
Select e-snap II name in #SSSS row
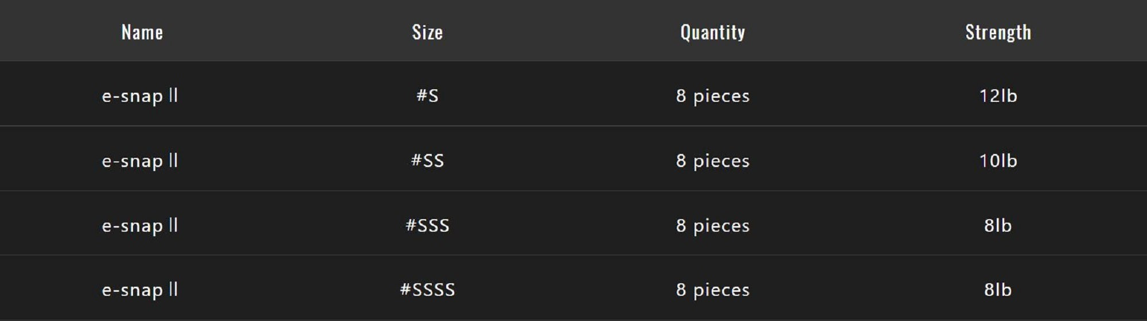[x=140, y=290]
